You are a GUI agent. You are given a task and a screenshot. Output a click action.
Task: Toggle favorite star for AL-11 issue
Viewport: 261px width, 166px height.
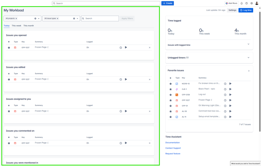[x=171, y=117]
